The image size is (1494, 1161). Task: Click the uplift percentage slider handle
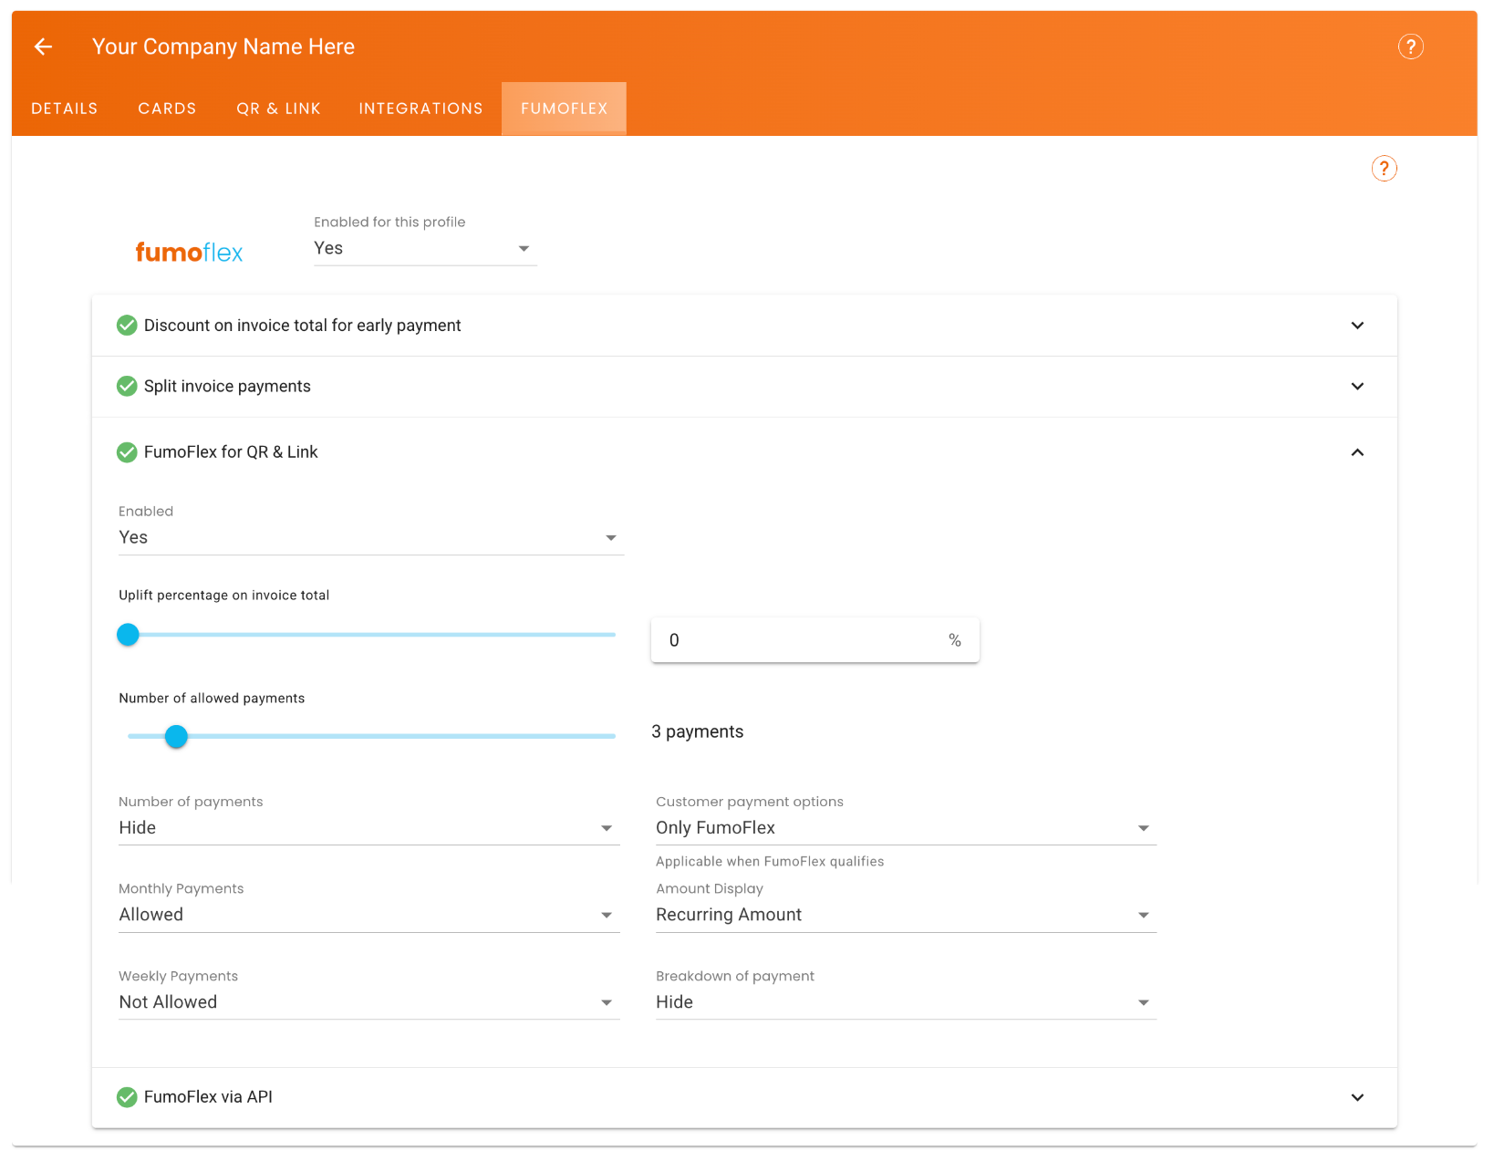pos(129,635)
